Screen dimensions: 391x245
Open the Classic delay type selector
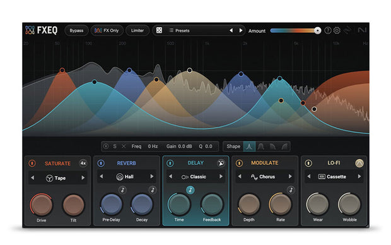[194, 177]
